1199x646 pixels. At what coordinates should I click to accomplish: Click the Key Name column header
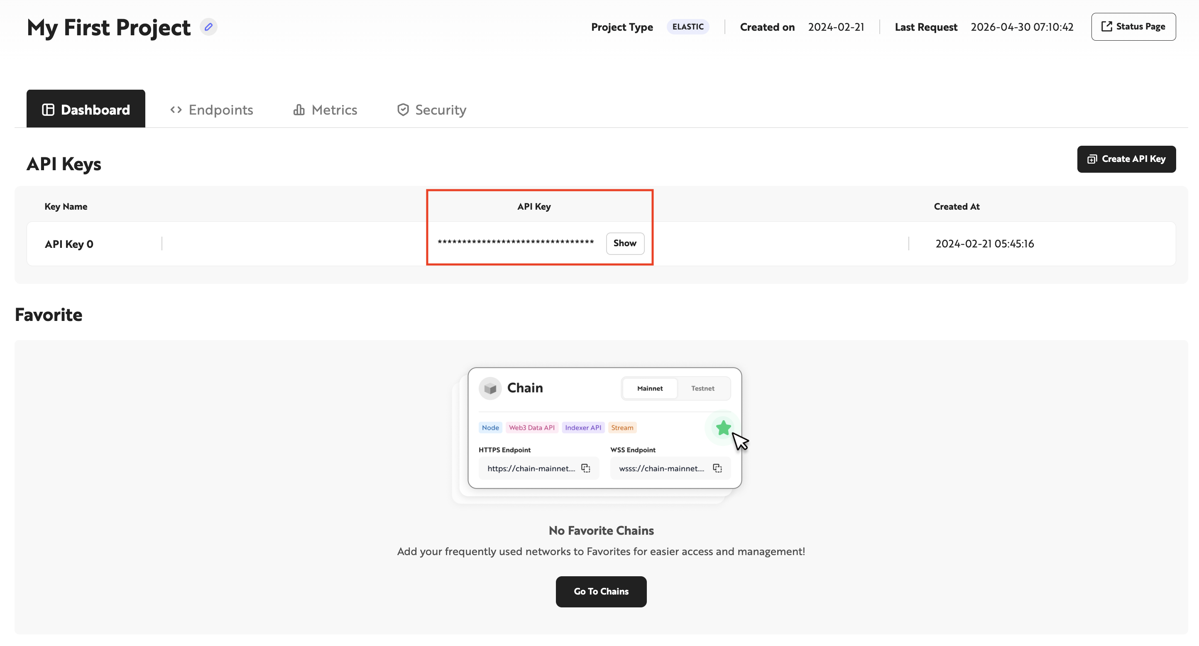pos(66,206)
